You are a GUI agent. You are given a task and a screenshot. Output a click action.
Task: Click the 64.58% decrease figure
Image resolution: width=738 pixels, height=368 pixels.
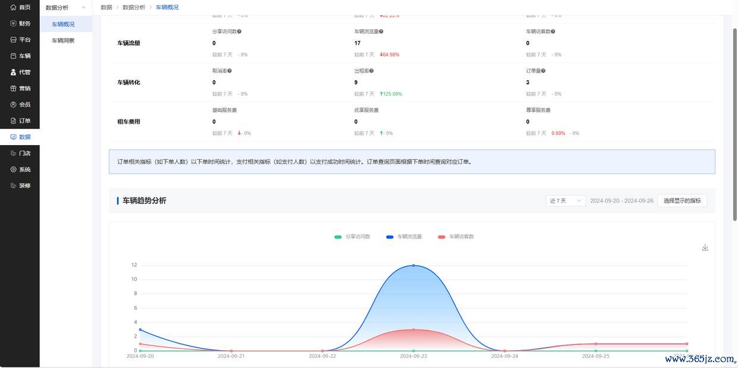(390, 55)
